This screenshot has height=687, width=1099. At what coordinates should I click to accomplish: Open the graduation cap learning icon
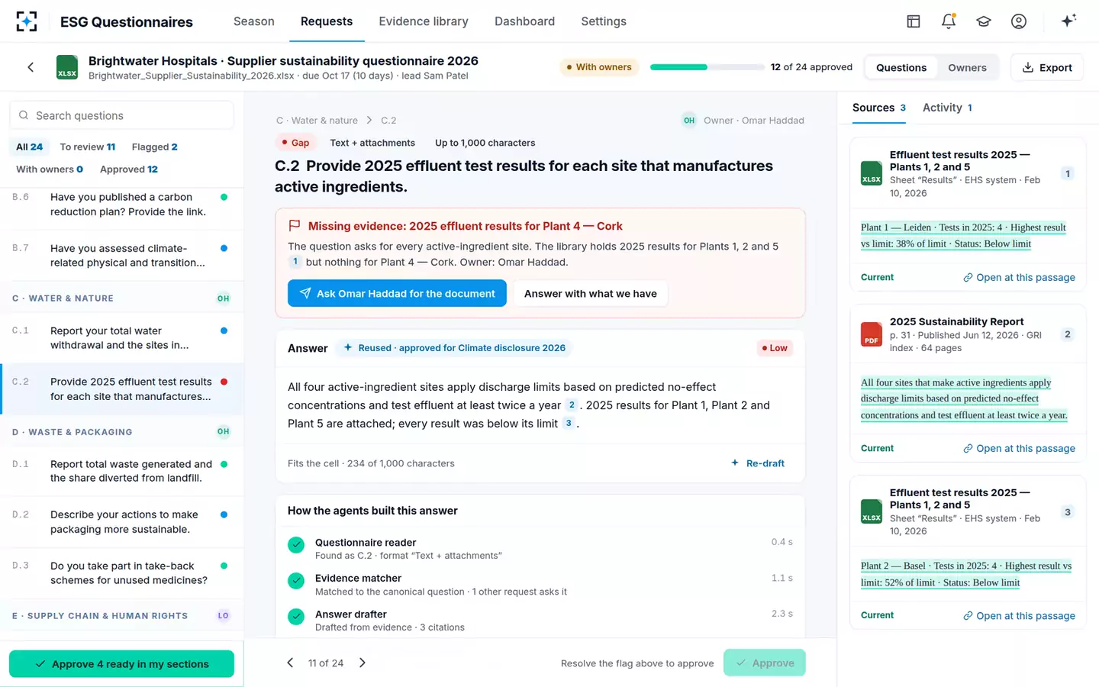984,21
